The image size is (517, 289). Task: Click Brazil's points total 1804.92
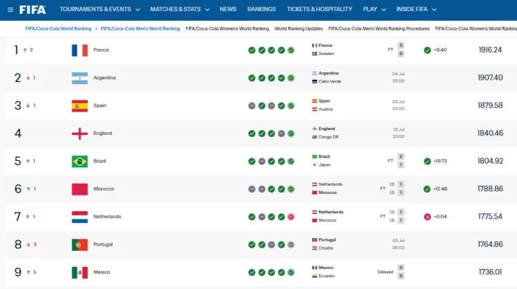tap(490, 161)
